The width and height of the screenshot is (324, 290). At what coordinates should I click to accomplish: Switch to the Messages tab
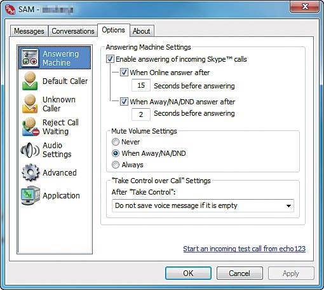click(x=29, y=31)
